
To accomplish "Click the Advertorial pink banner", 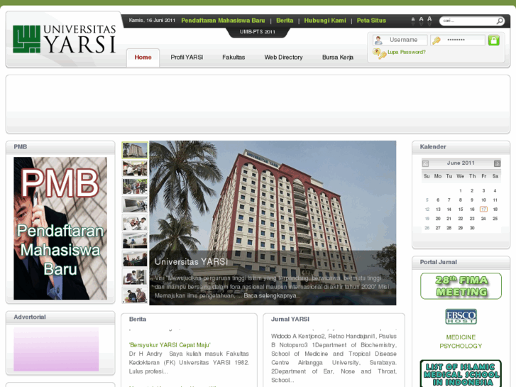I will tap(56, 349).
